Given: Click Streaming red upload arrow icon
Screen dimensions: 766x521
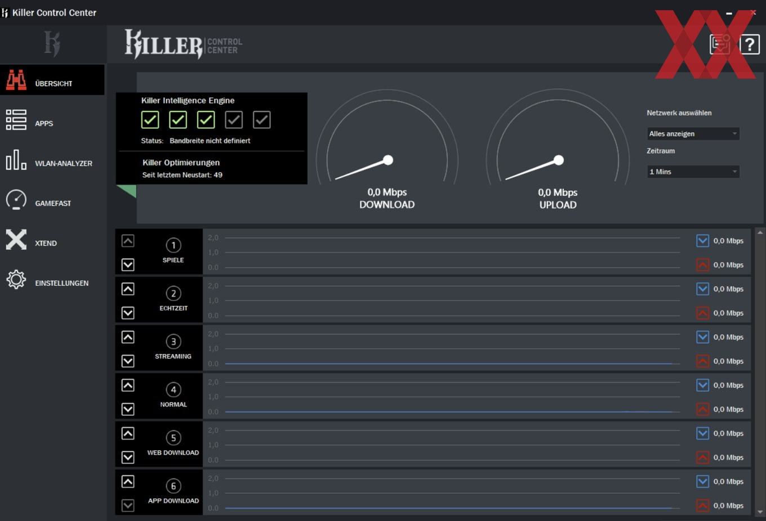Looking at the screenshot, I should point(702,361).
